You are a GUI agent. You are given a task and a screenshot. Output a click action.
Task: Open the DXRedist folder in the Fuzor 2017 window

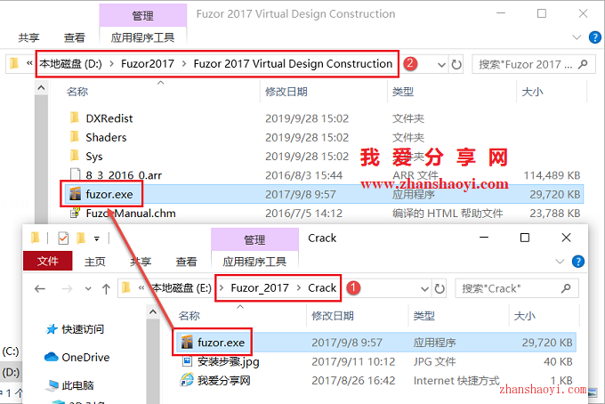coord(109,118)
